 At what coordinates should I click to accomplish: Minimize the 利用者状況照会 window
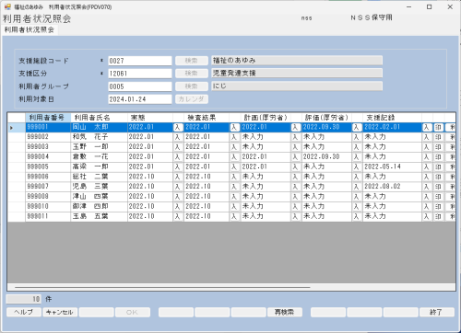(x=408, y=6)
